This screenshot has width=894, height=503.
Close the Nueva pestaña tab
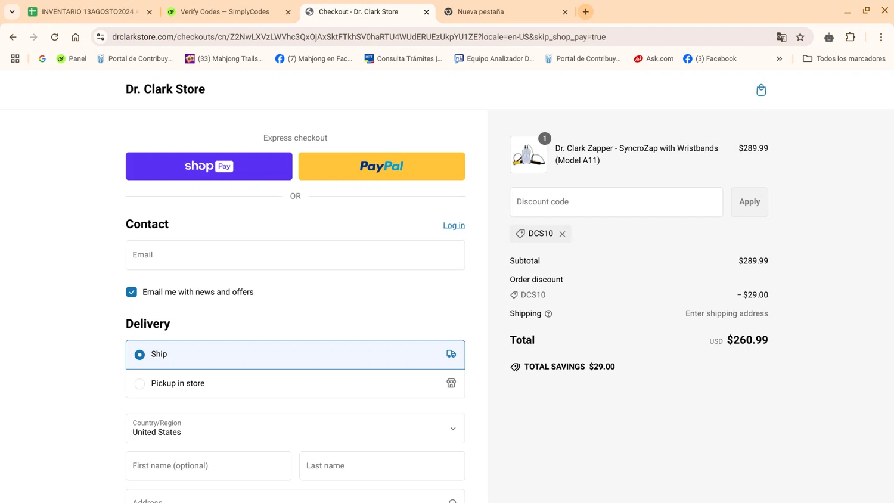565,12
